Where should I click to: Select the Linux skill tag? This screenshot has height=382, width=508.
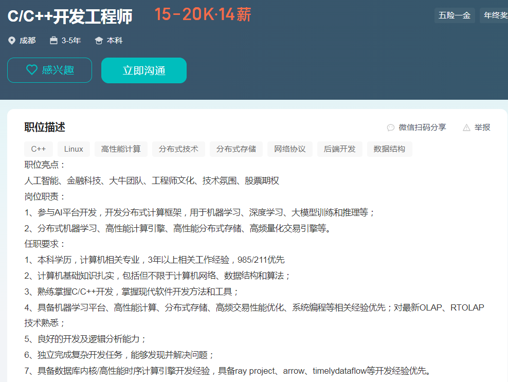(74, 149)
